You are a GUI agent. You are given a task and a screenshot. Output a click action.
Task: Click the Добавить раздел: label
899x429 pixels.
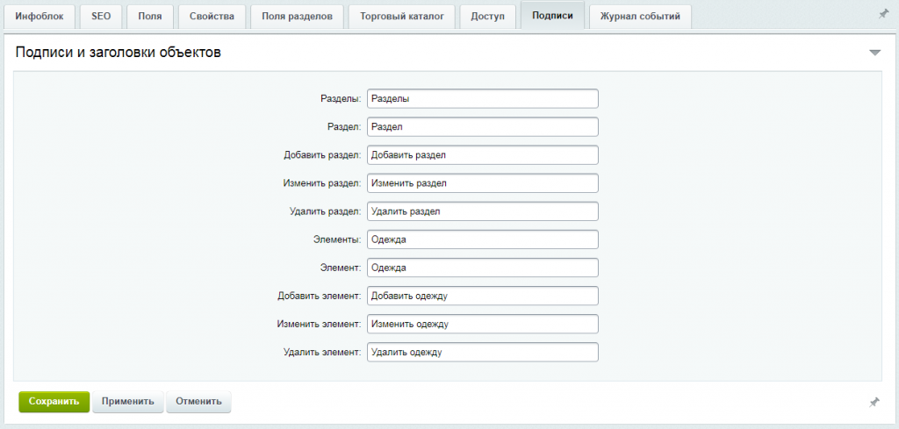(x=322, y=154)
